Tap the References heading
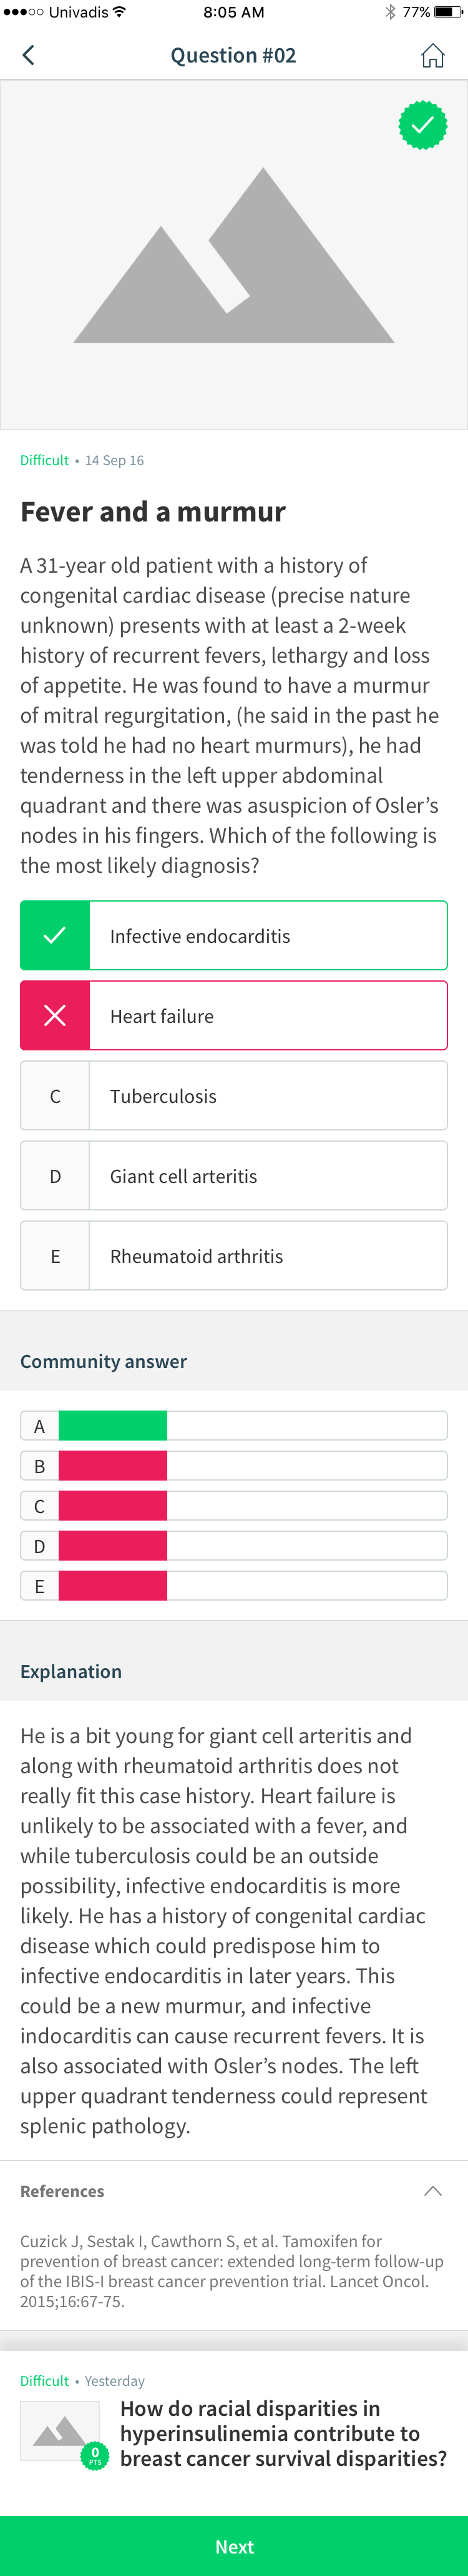Screen dimensions: 468x2576 62,2191
